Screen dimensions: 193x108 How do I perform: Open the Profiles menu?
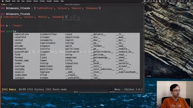[42, 1]
